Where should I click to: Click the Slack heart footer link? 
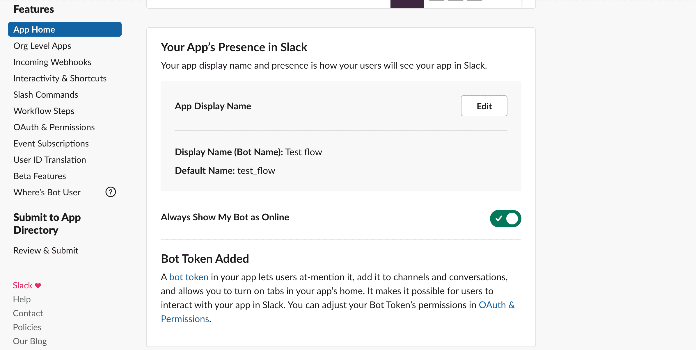click(27, 285)
